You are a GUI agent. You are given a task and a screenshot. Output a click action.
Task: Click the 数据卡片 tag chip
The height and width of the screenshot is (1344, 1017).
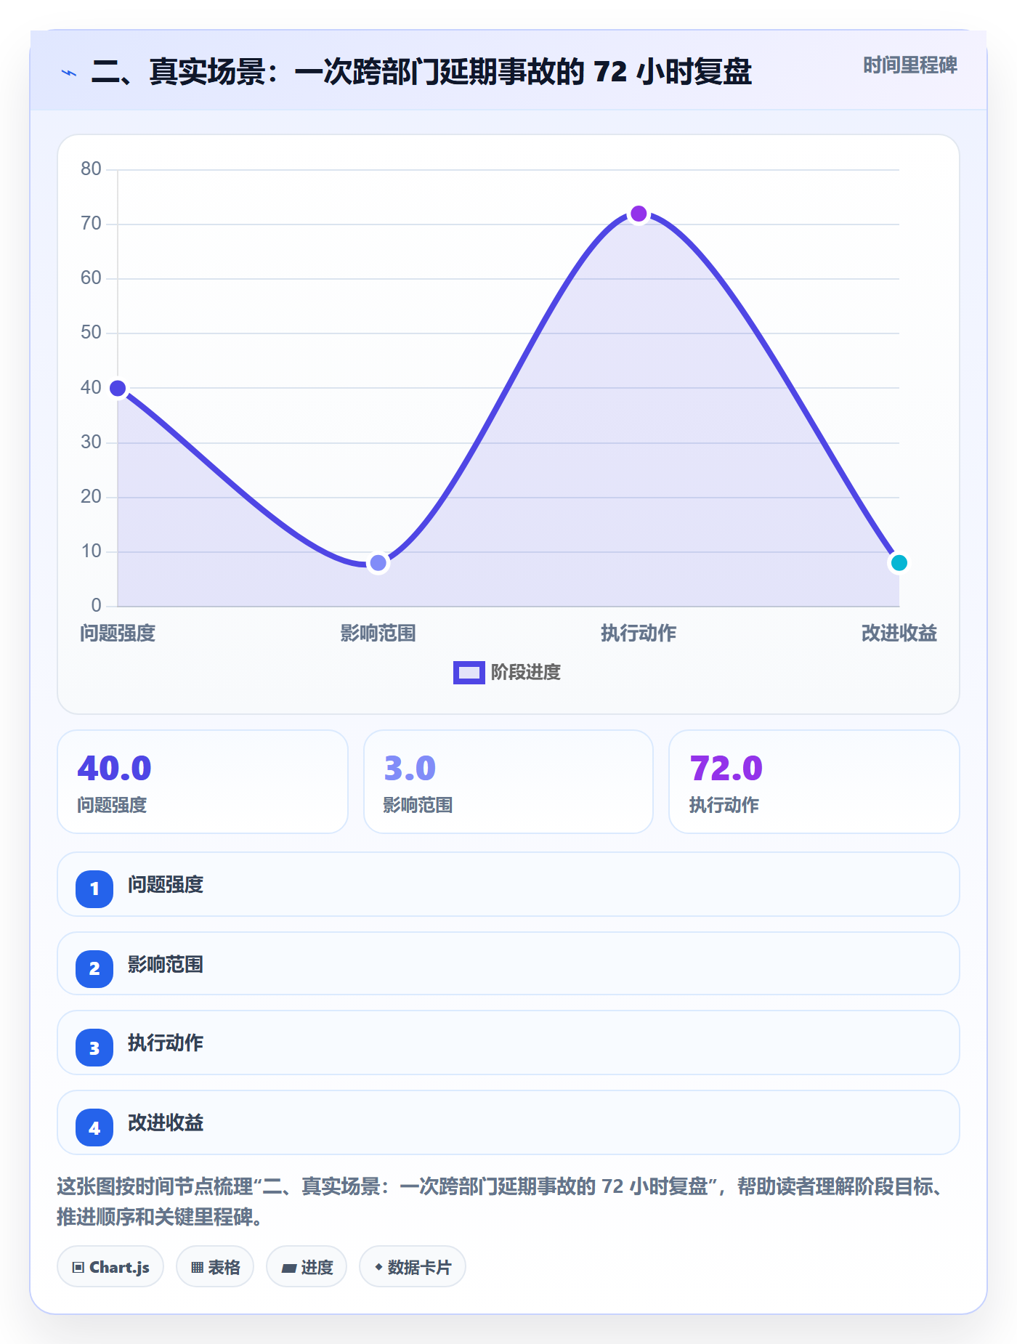[x=413, y=1266]
